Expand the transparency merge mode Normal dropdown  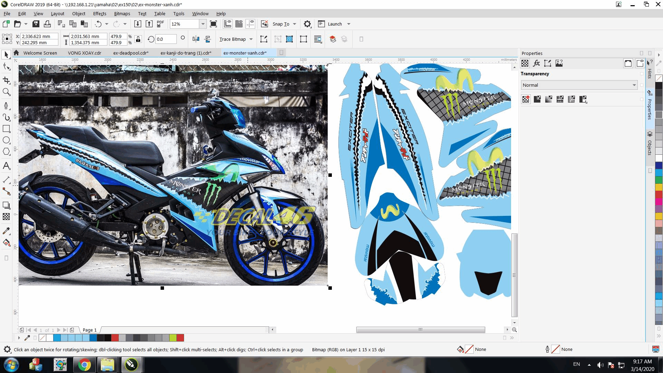(634, 85)
